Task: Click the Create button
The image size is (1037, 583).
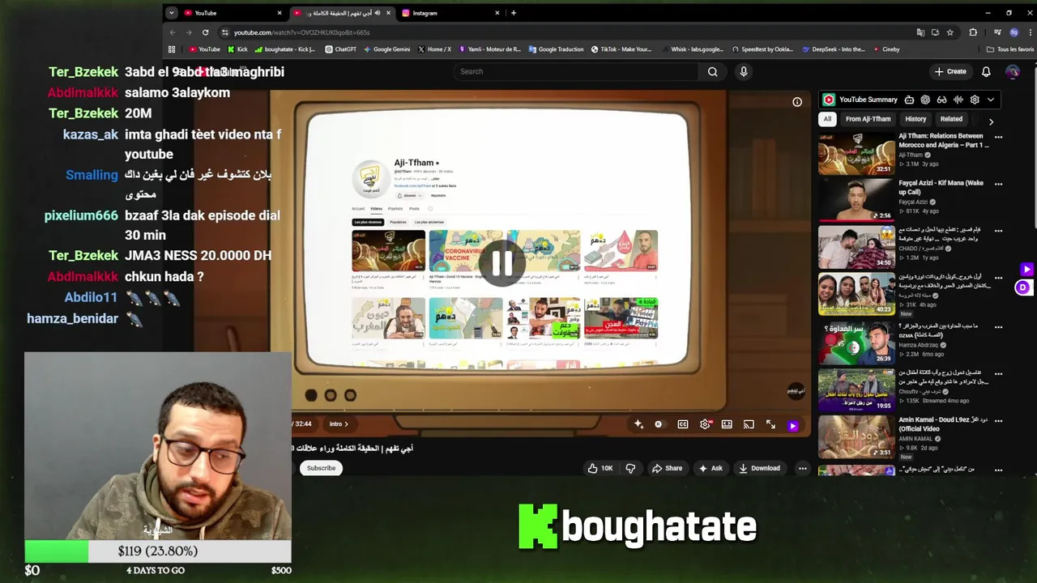Action: coord(950,71)
